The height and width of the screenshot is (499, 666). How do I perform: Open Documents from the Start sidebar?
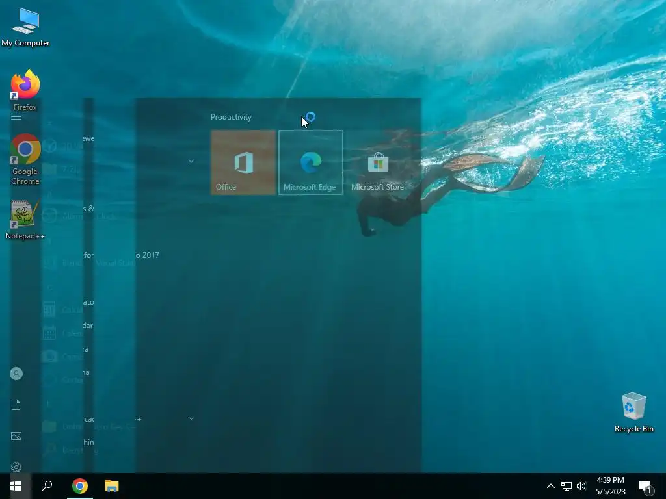[x=16, y=405]
